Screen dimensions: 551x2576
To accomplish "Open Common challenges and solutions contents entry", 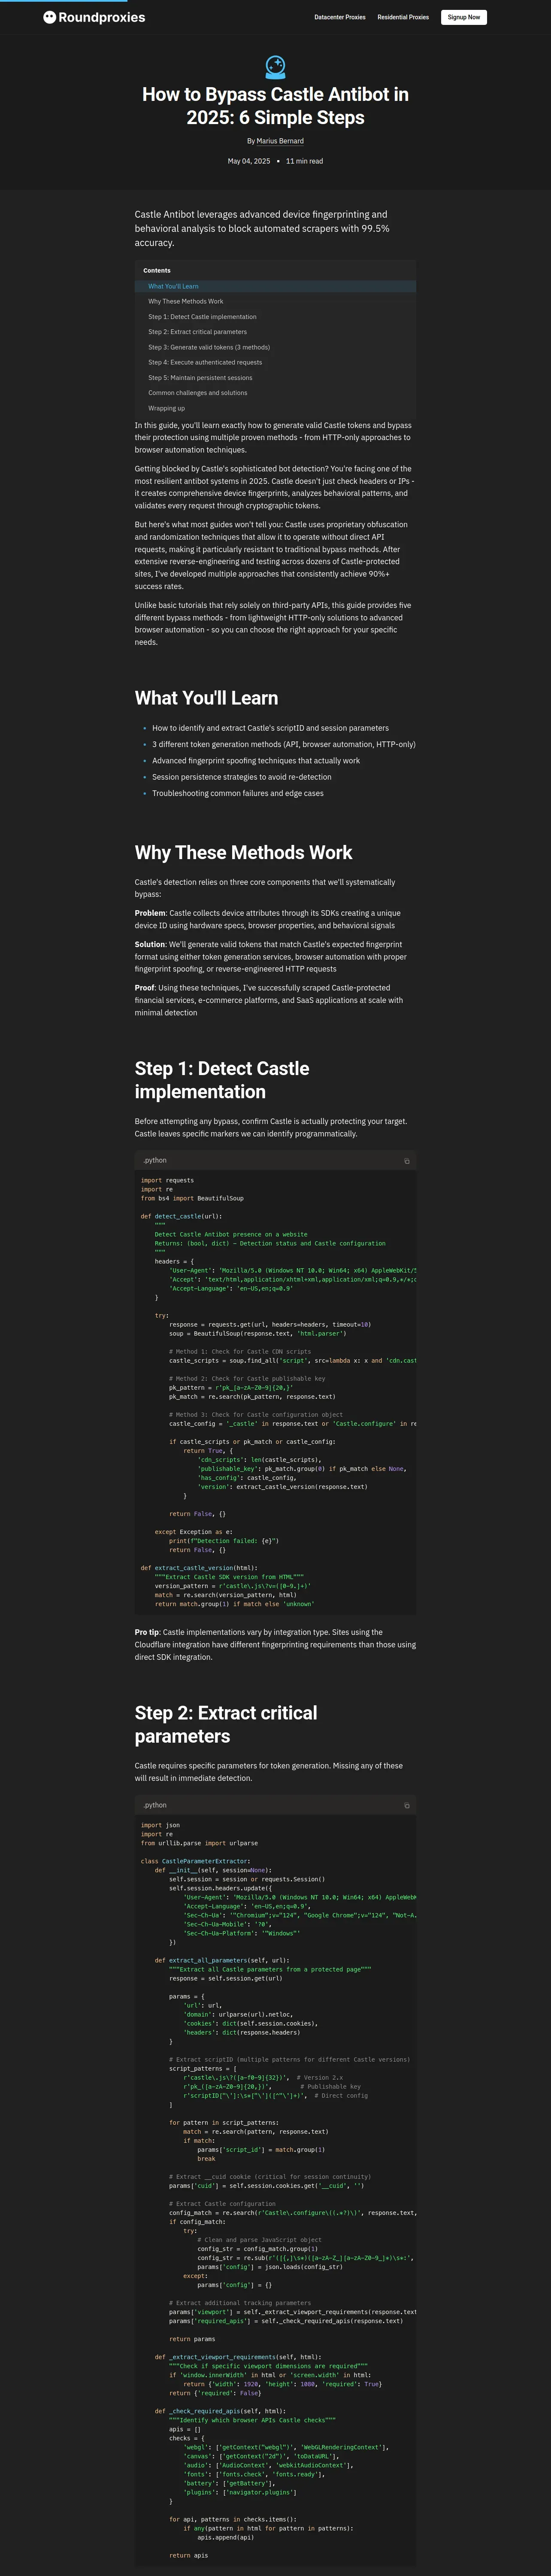I will click(x=198, y=393).
